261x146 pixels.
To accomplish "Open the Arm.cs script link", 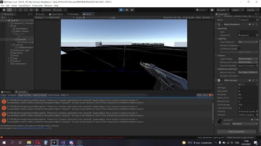I will pyautogui.click(x=34, y=128).
